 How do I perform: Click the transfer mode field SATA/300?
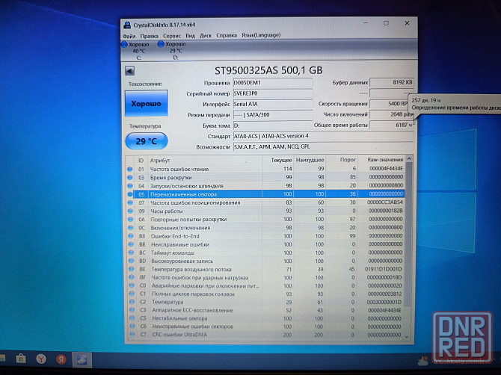pos(273,115)
